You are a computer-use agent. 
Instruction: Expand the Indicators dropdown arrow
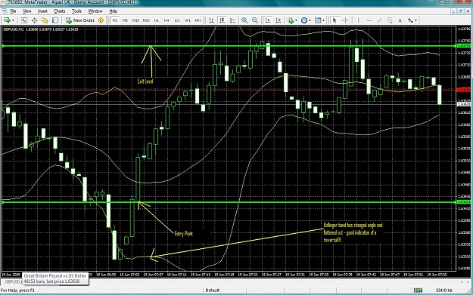point(296,20)
